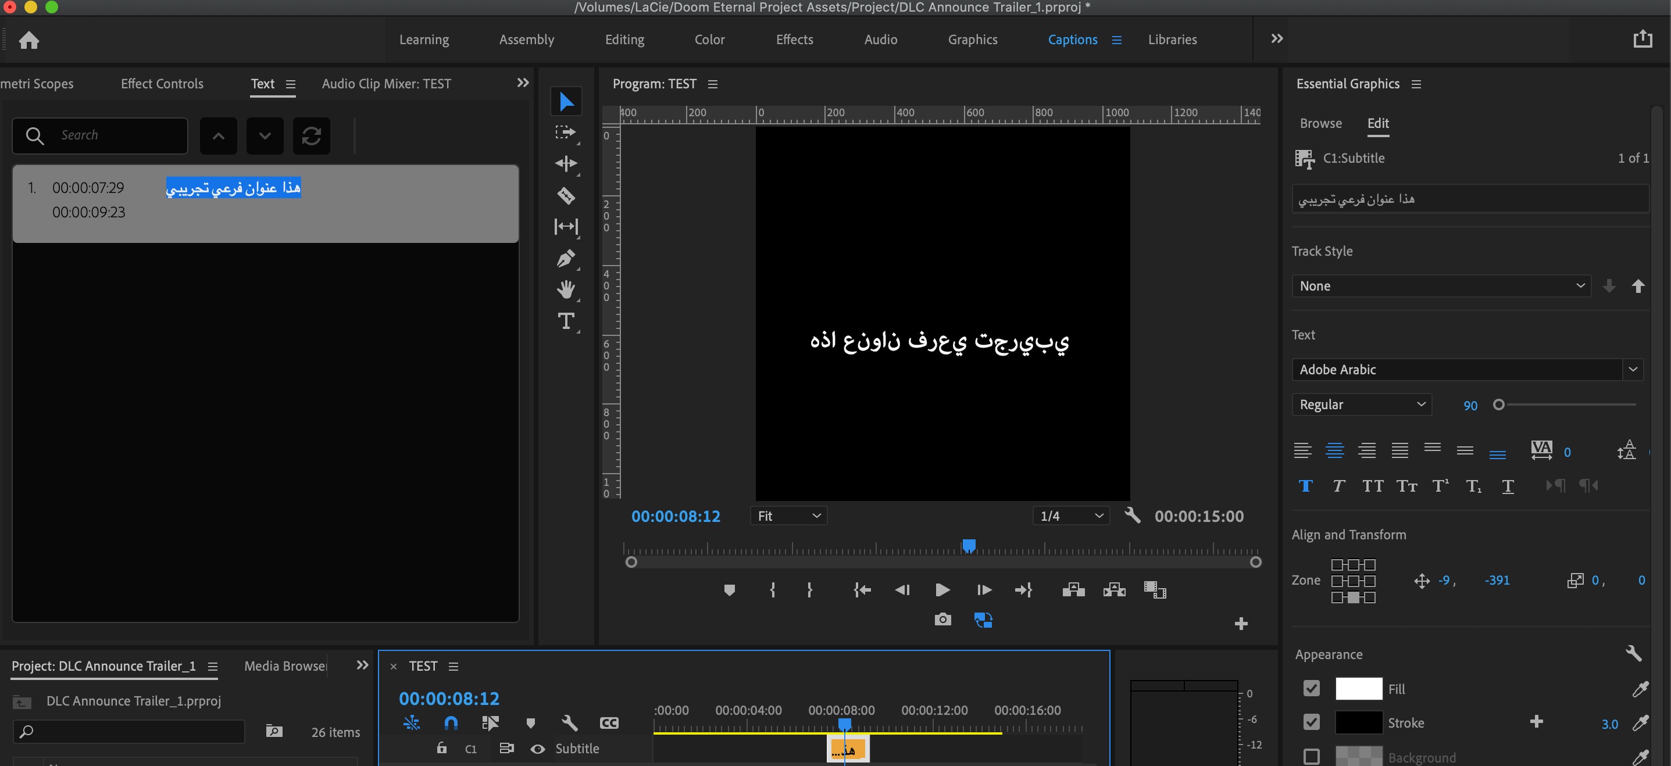Image resolution: width=1671 pixels, height=766 pixels.
Task: Click the Closed Captions icon in the timeline
Action: pyautogui.click(x=609, y=722)
